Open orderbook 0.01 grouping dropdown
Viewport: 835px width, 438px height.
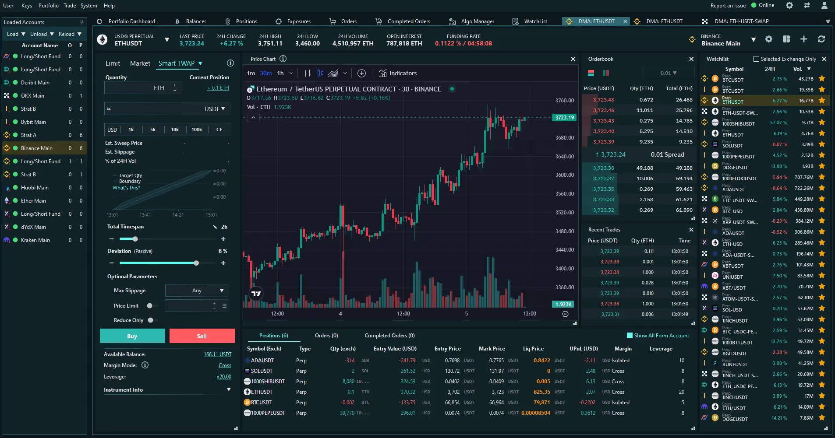[x=669, y=73]
